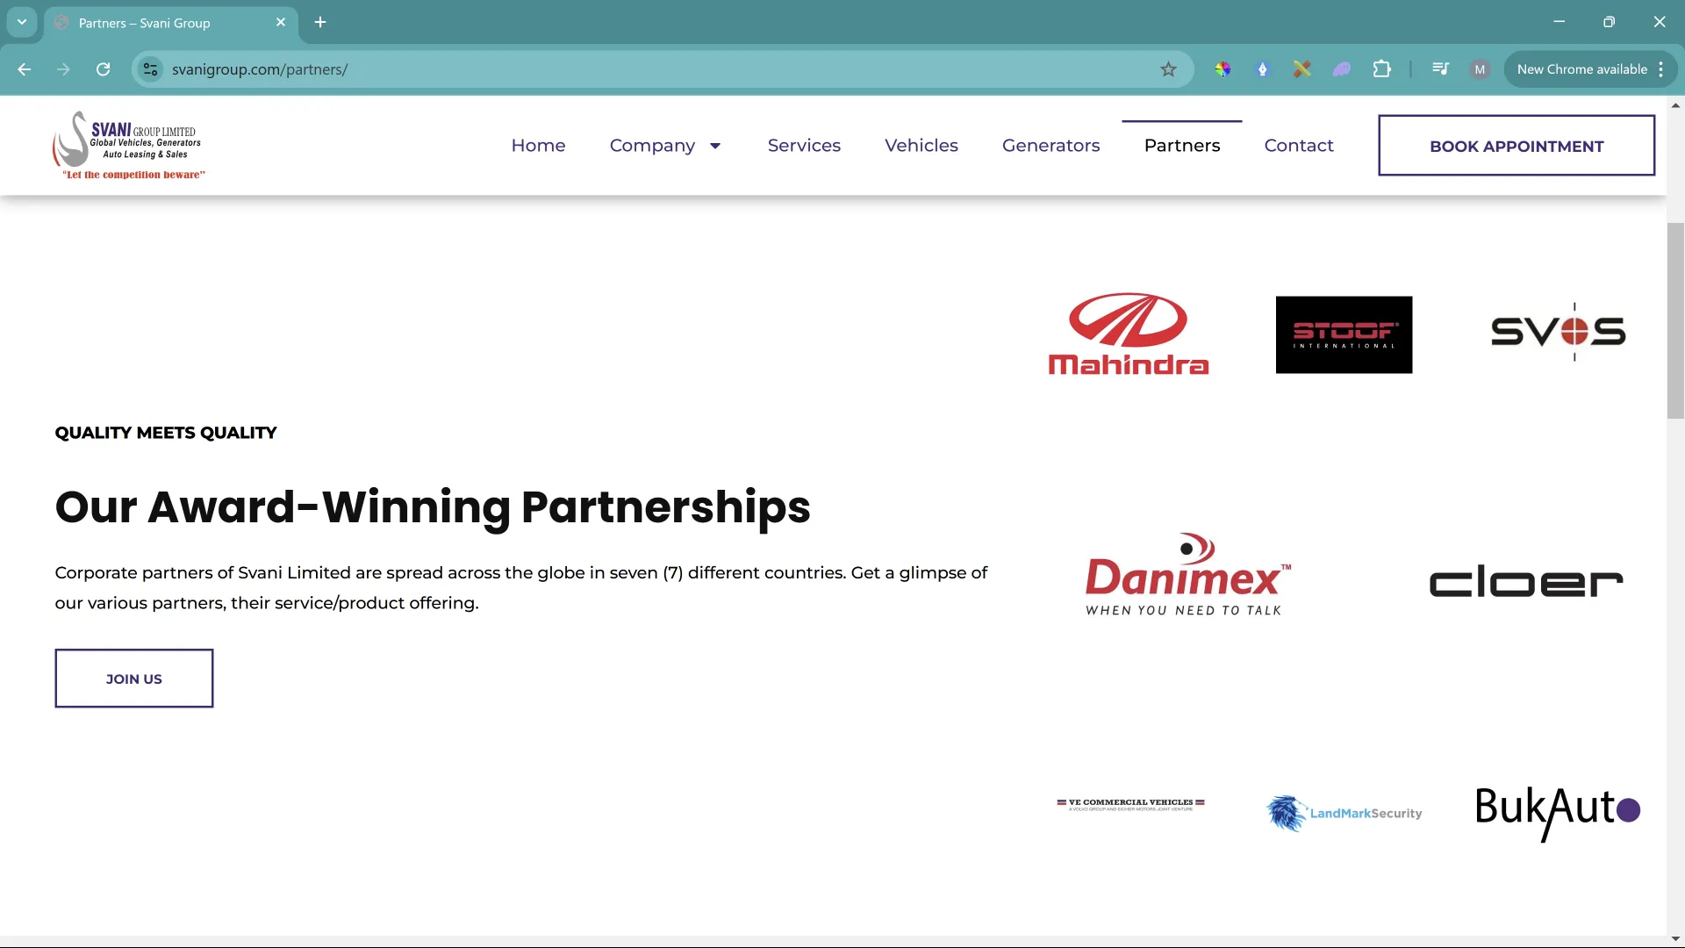Open the Generators menu item

pos(1050,146)
